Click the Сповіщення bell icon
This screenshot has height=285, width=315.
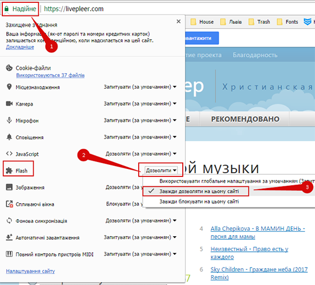(x=9, y=137)
